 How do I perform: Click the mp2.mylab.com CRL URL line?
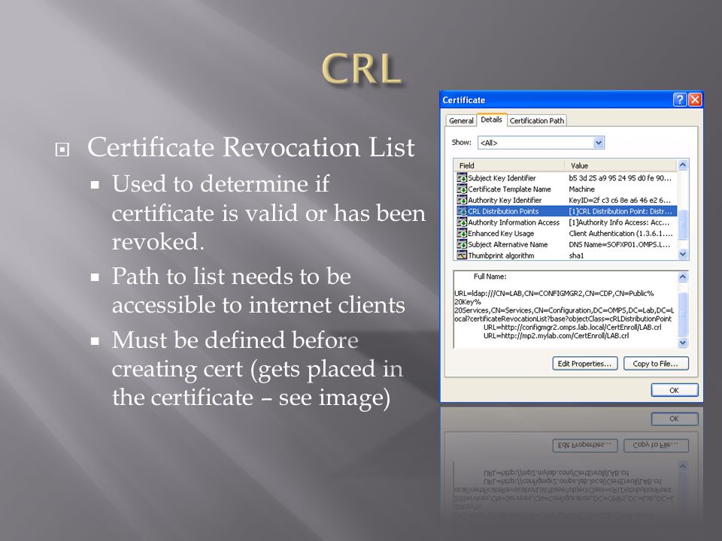(557, 336)
